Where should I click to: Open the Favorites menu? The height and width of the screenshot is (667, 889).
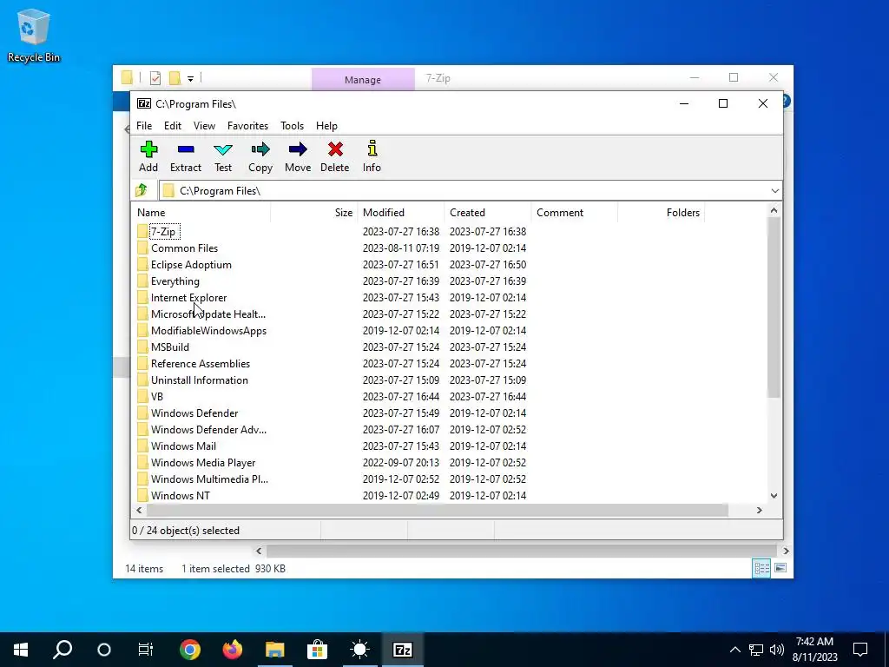(247, 126)
